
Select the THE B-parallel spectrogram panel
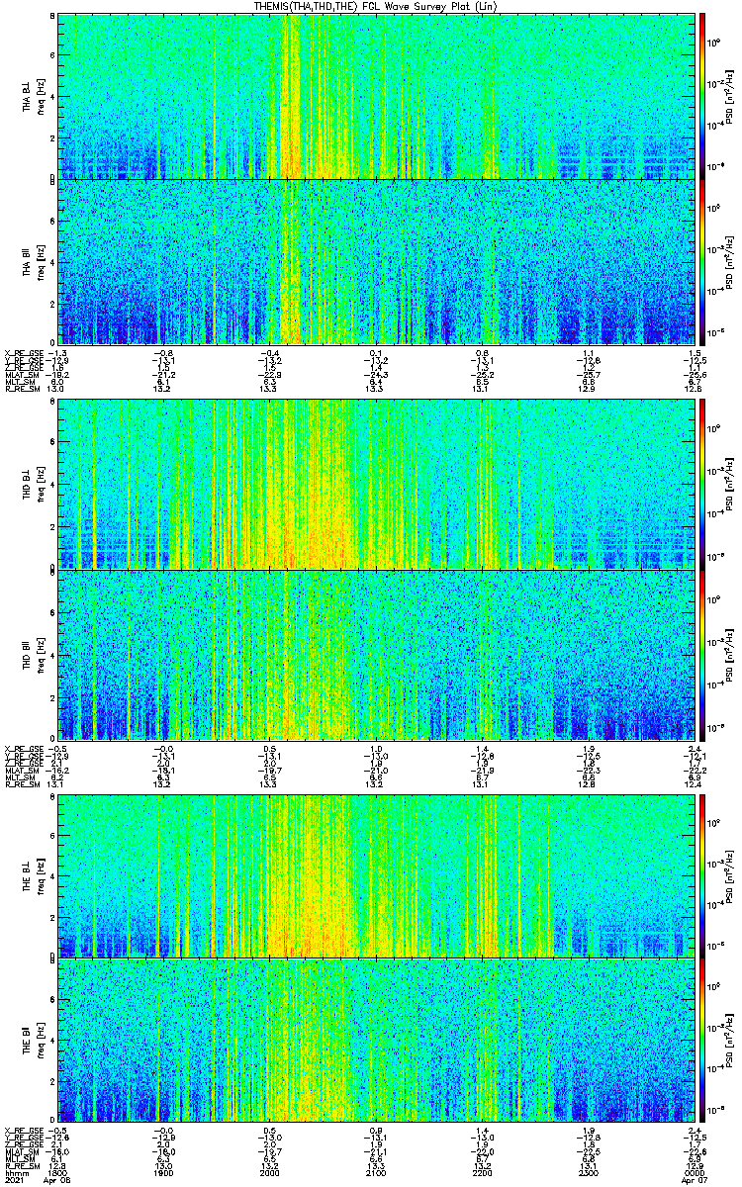click(x=376, y=1042)
